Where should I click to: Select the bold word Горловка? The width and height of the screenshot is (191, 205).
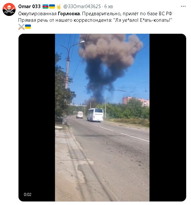pos(69,14)
